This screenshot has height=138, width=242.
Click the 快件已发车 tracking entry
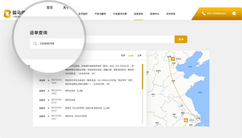pos(70,100)
